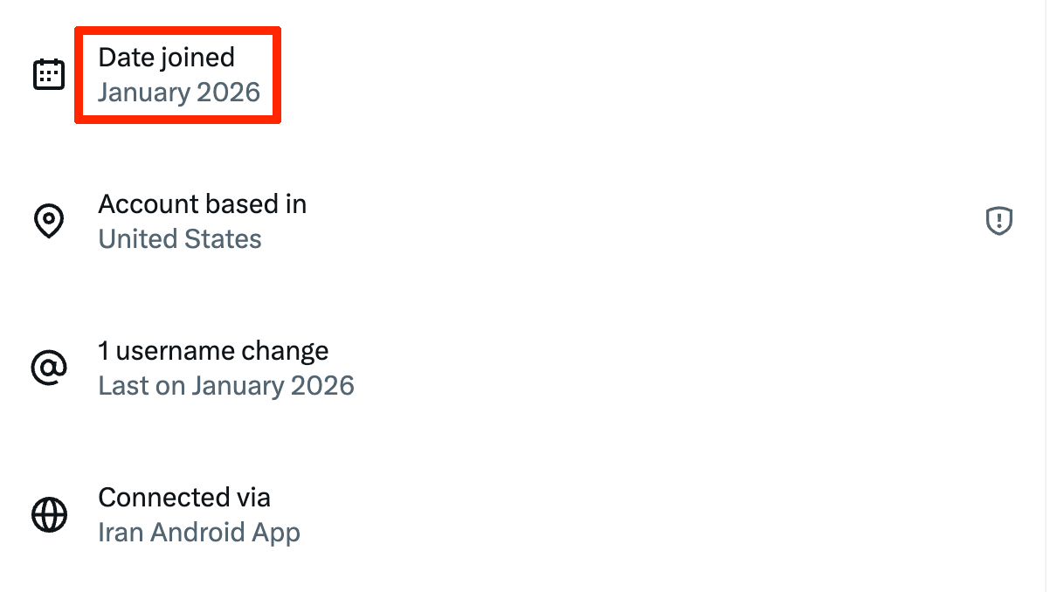The width and height of the screenshot is (1057, 592).
Task: Click the globe icon beside Connected via
Action: click(x=49, y=514)
